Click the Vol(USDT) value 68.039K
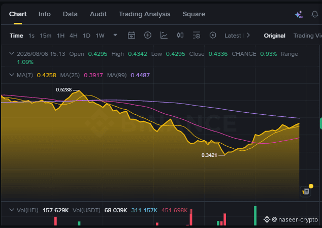 116,210
